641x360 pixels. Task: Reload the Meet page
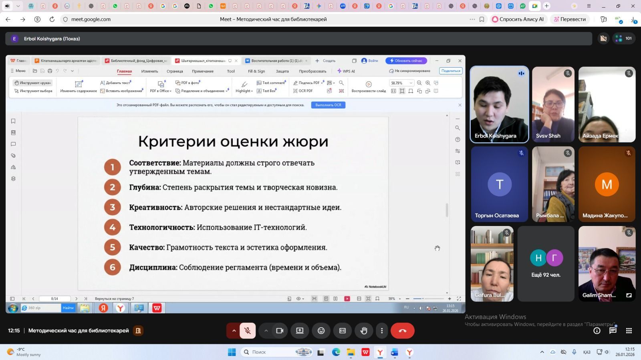pyautogui.click(x=52, y=19)
